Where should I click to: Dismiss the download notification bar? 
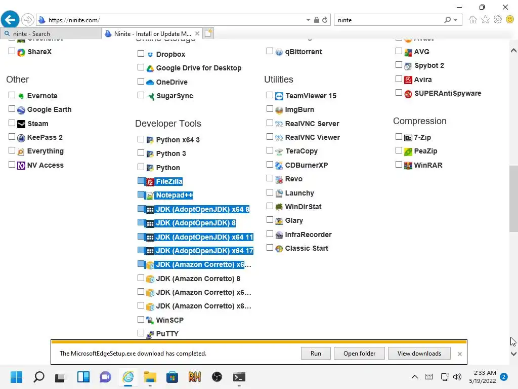[459, 354]
